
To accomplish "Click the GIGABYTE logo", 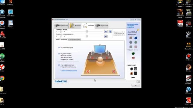I will (x=61, y=82).
